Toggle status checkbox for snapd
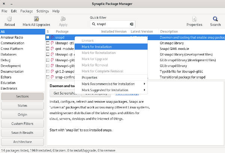 48,37
